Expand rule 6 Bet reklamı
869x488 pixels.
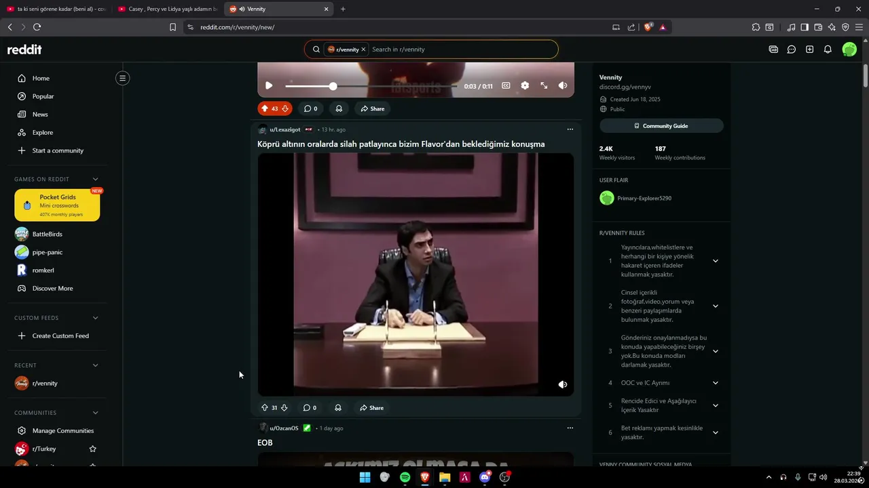(x=715, y=432)
